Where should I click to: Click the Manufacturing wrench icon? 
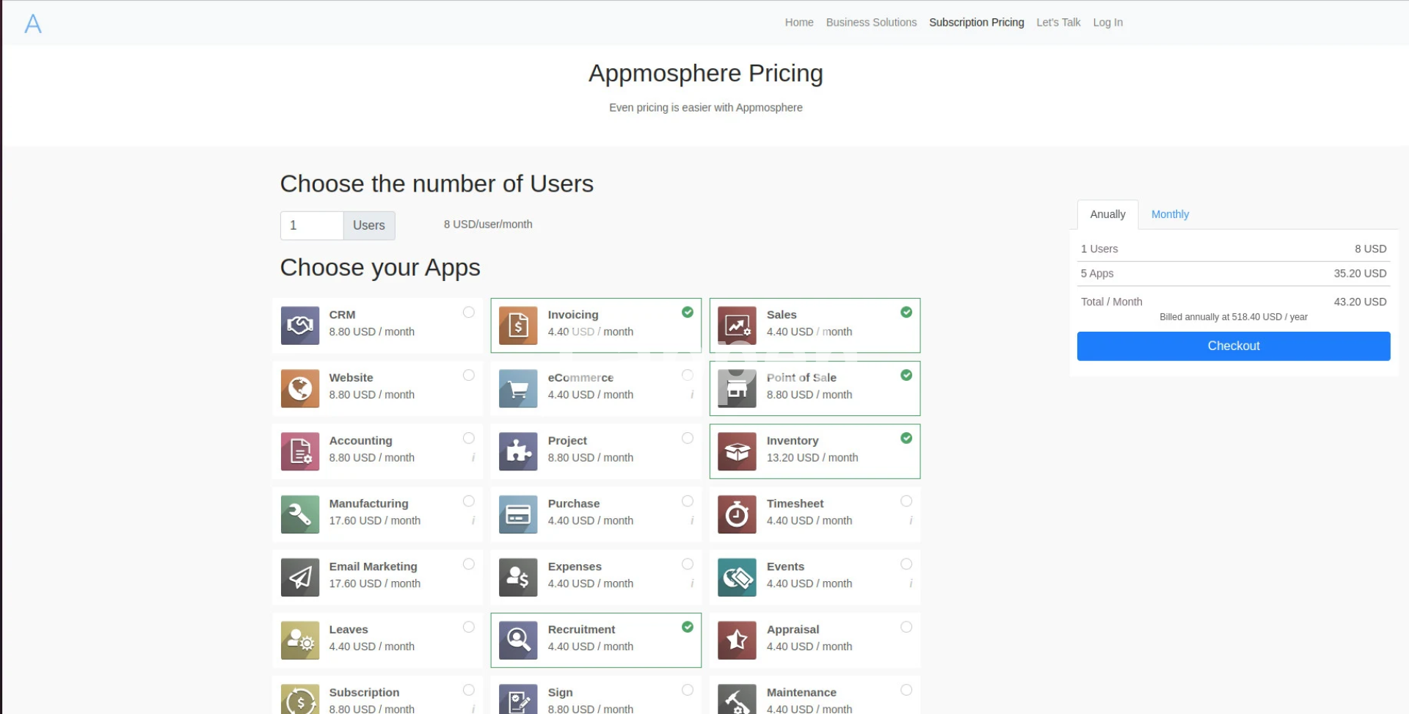[299, 514]
